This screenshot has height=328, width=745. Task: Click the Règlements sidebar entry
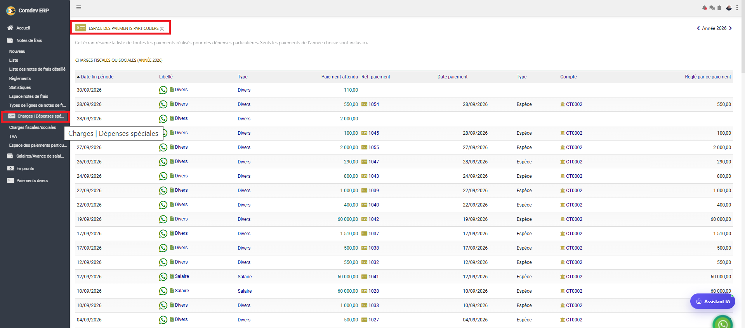point(20,78)
